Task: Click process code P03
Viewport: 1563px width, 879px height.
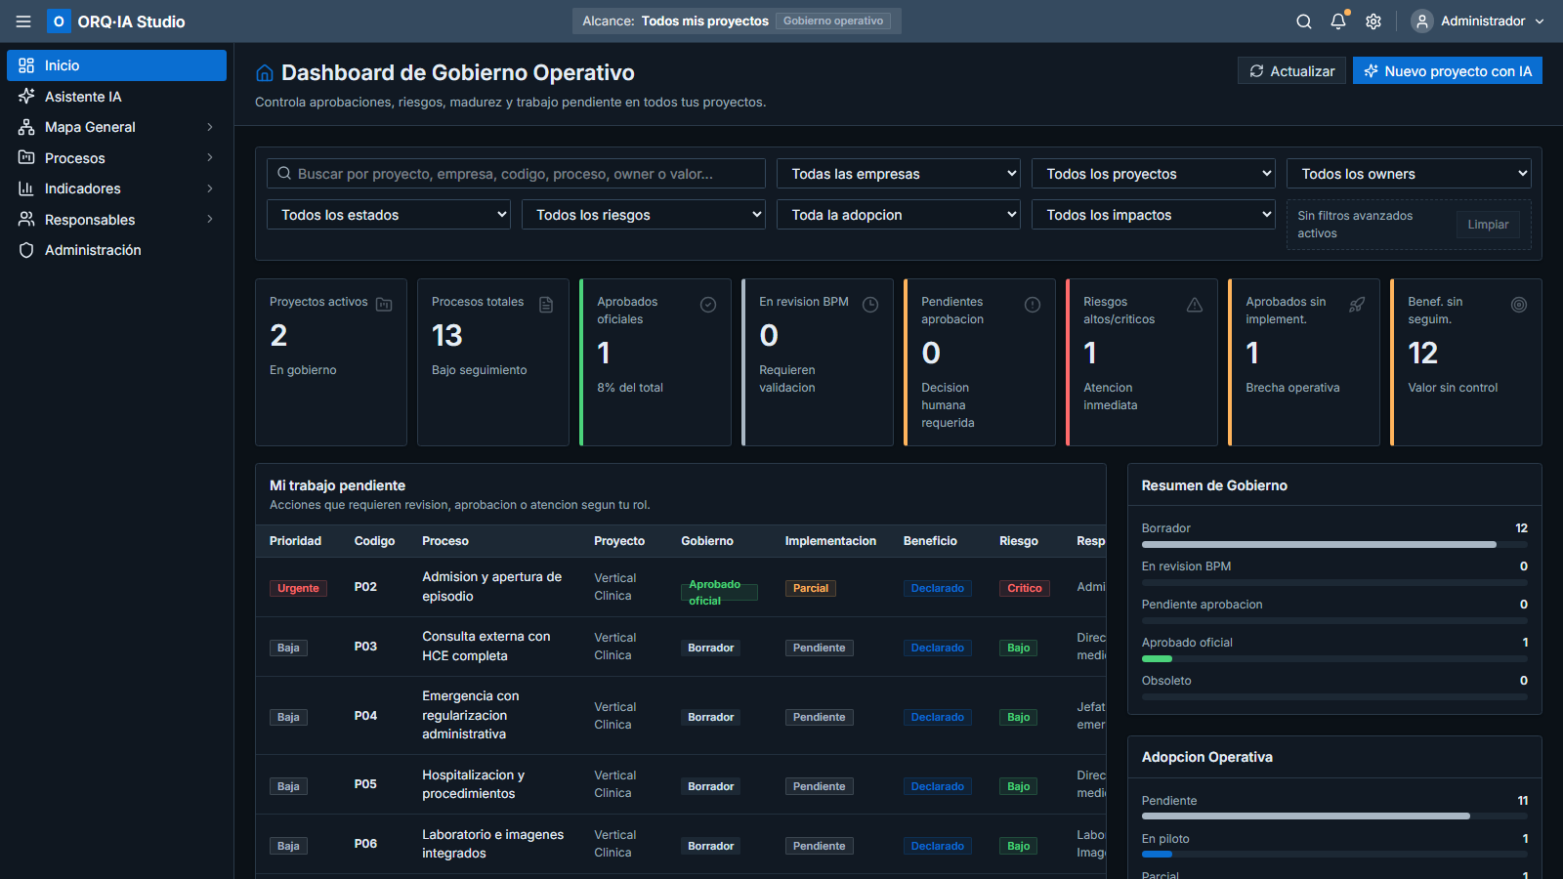Action: coord(365,647)
